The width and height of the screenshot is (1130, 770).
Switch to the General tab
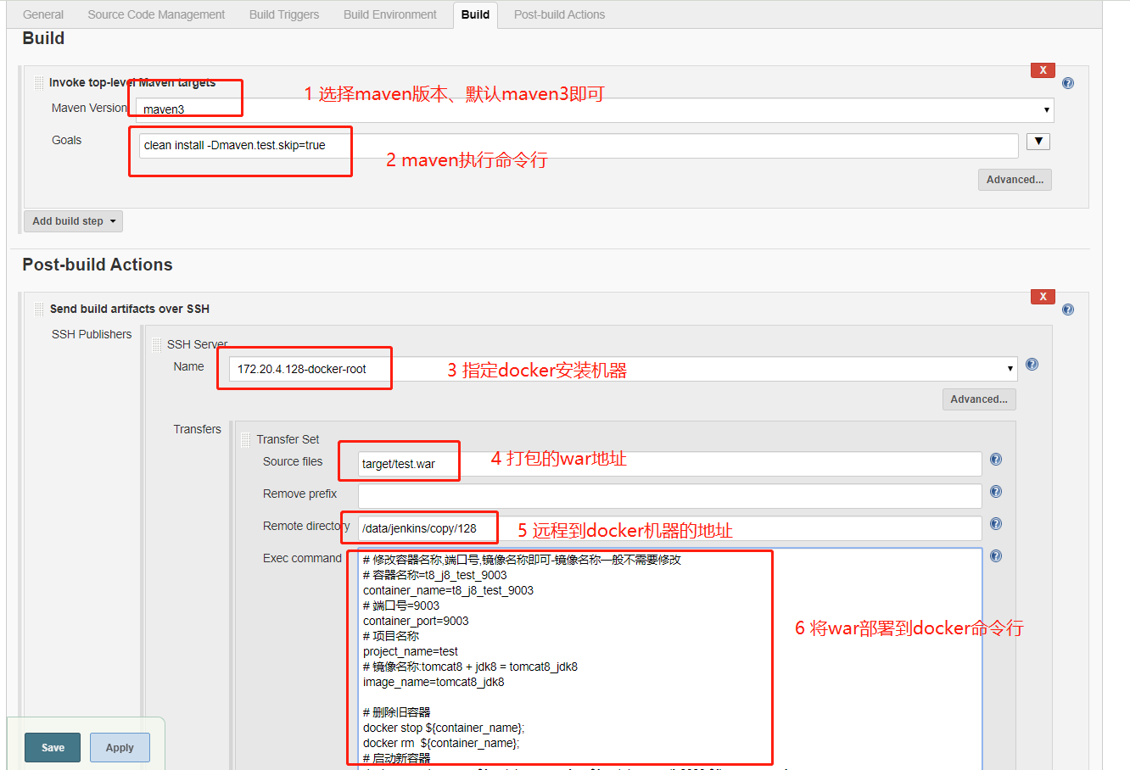coord(43,14)
